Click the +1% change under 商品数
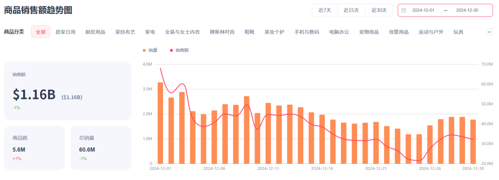 [x=17, y=158]
